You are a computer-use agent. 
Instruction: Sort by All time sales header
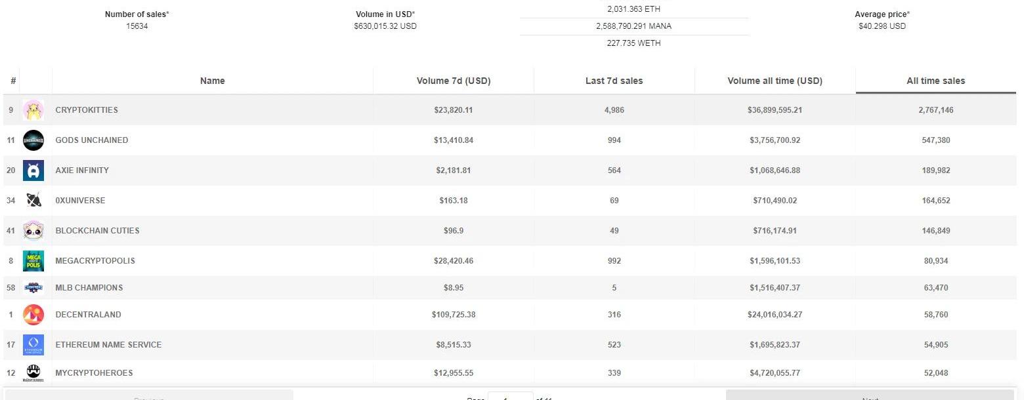point(936,81)
